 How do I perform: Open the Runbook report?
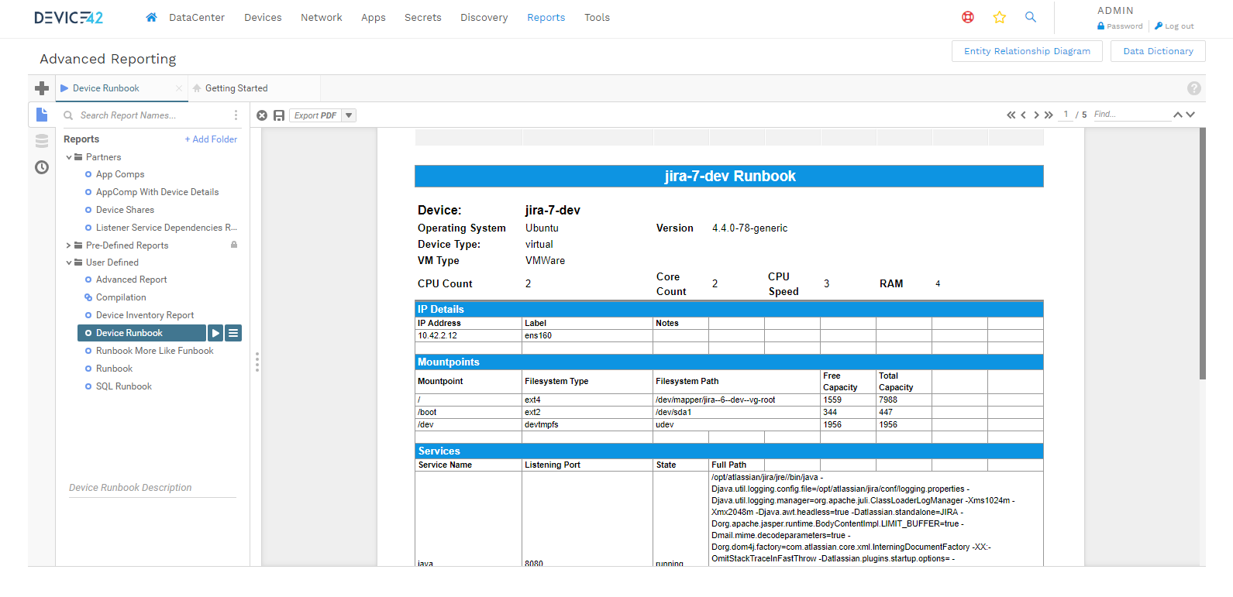(114, 369)
